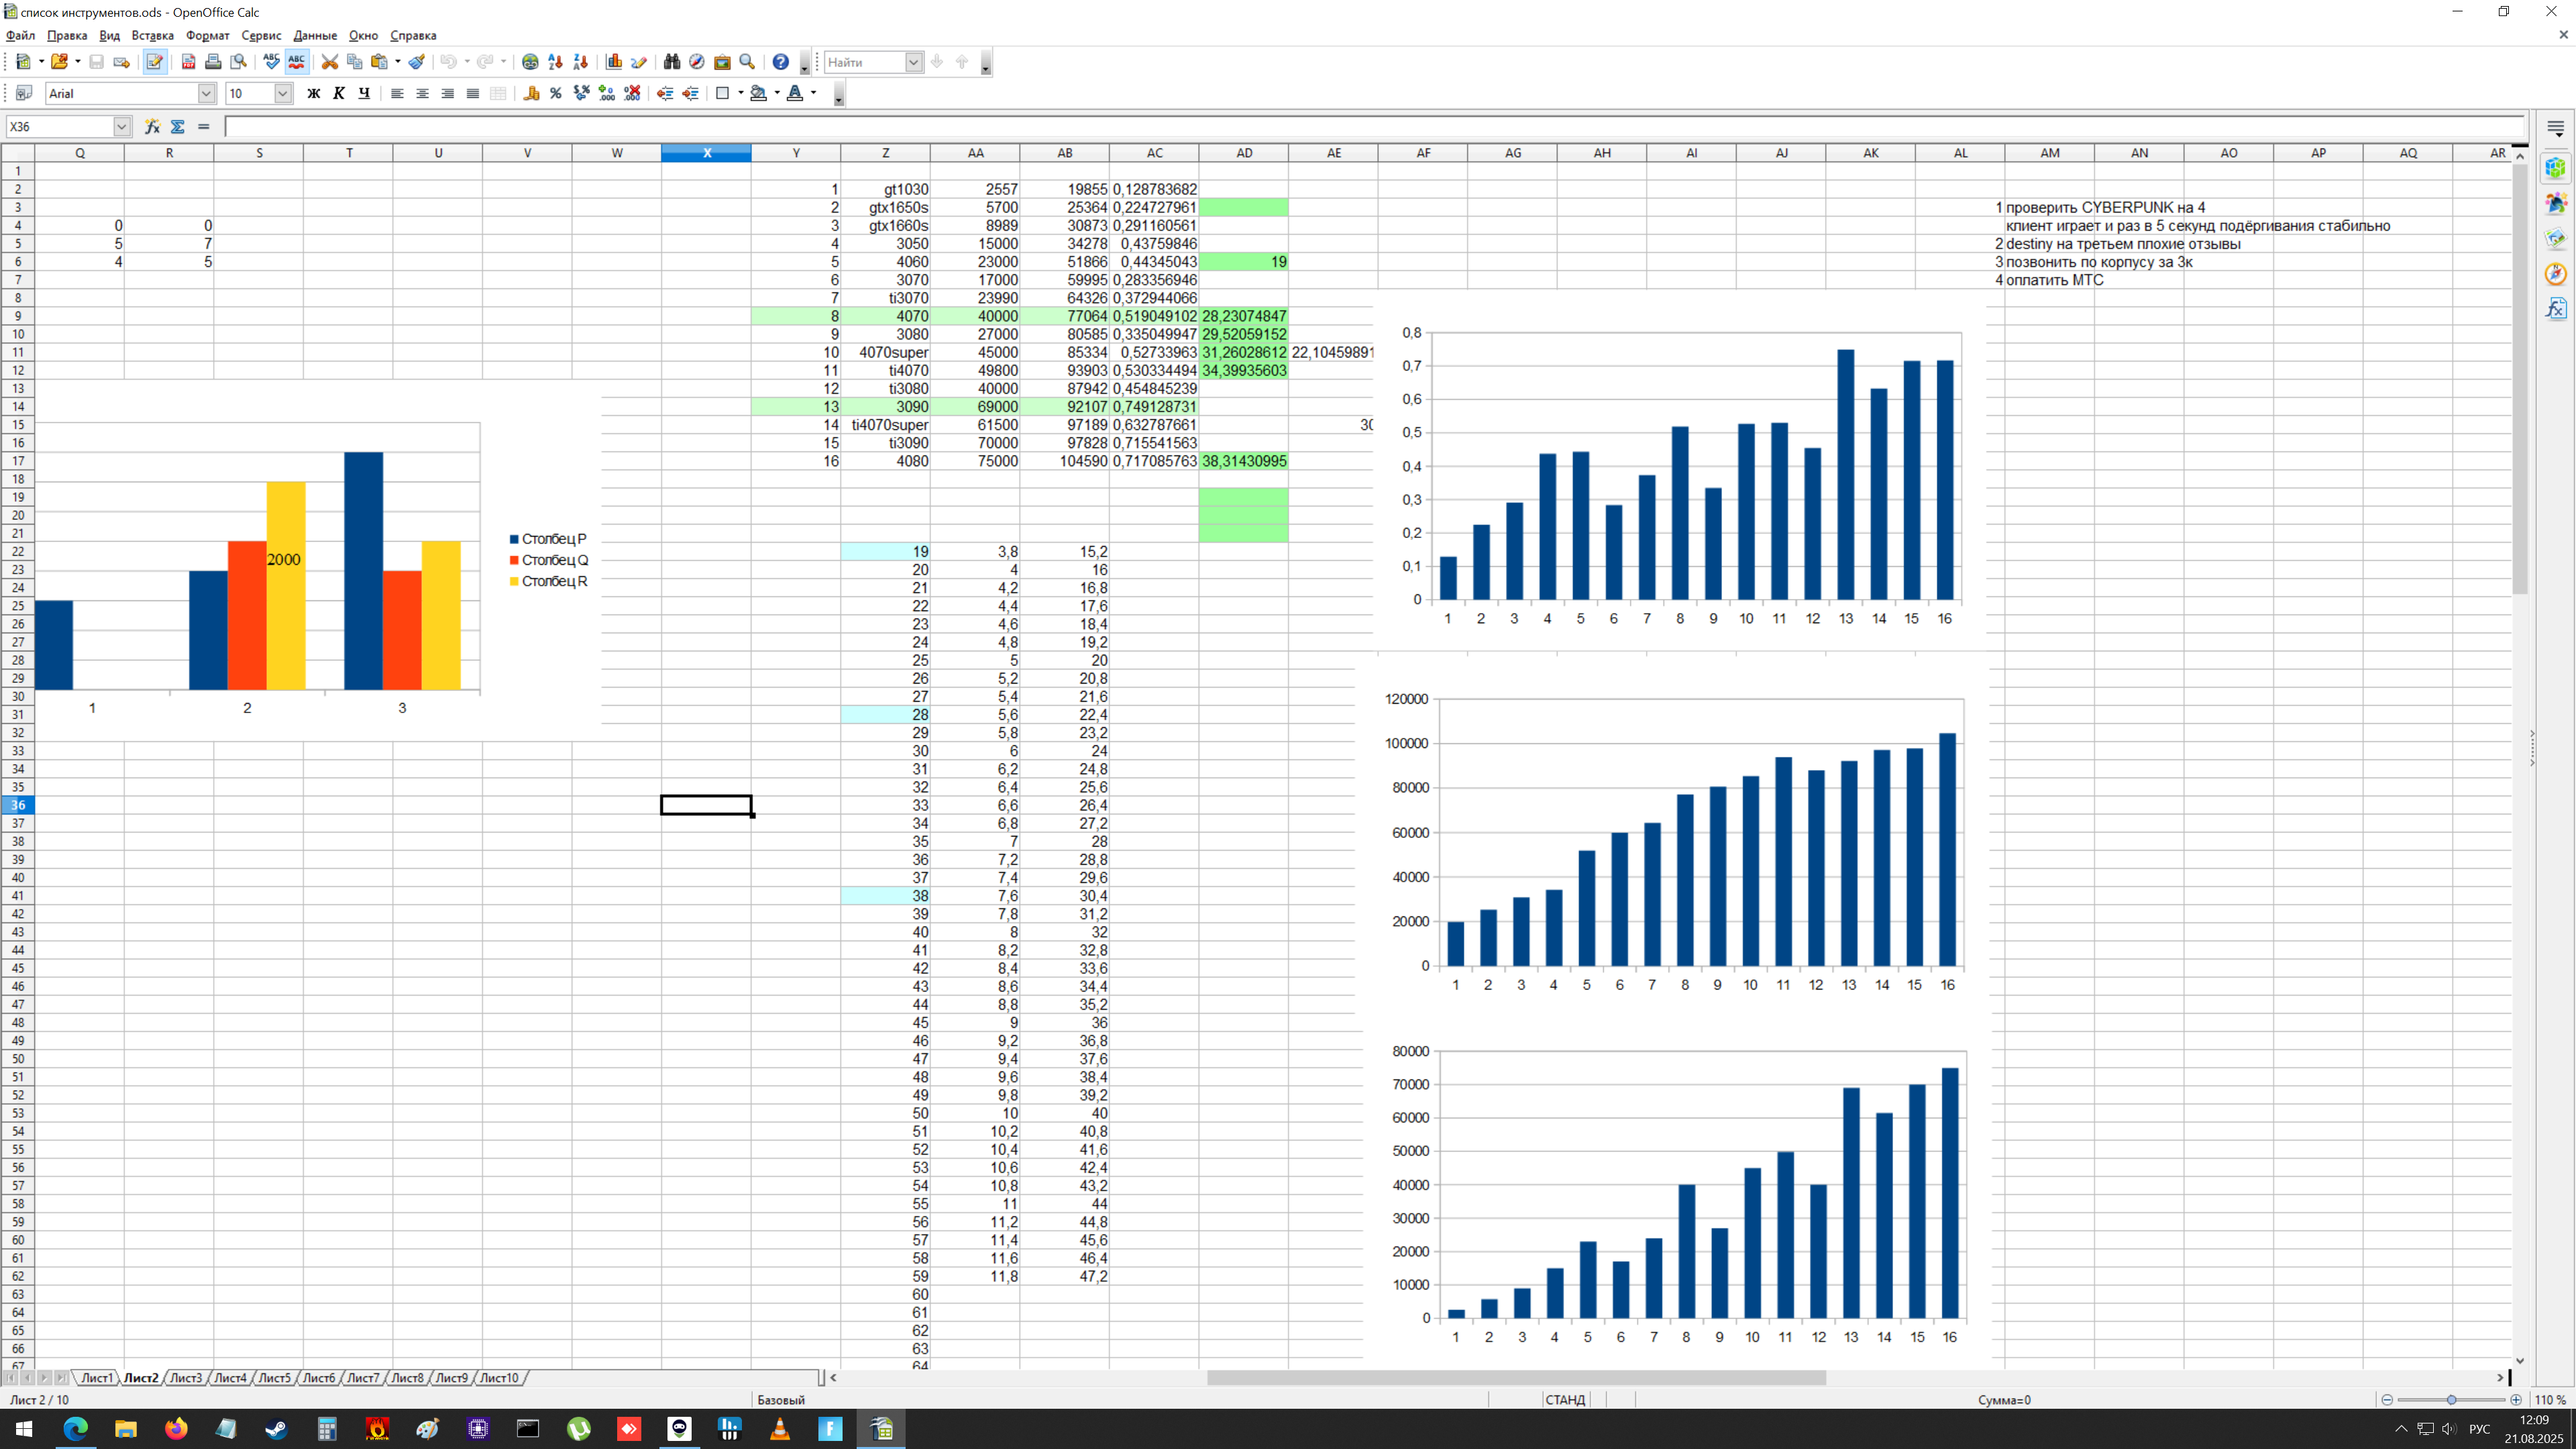Viewport: 2576px width, 1449px height.
Task: Open Find & Replace binoculars icon
Action: (672, 62)
